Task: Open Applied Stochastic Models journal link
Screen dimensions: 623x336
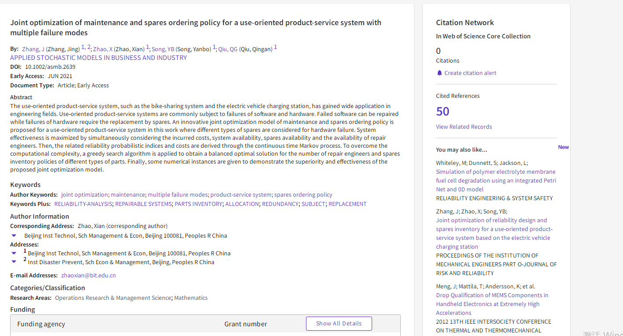Action: [x=98, y=58]
